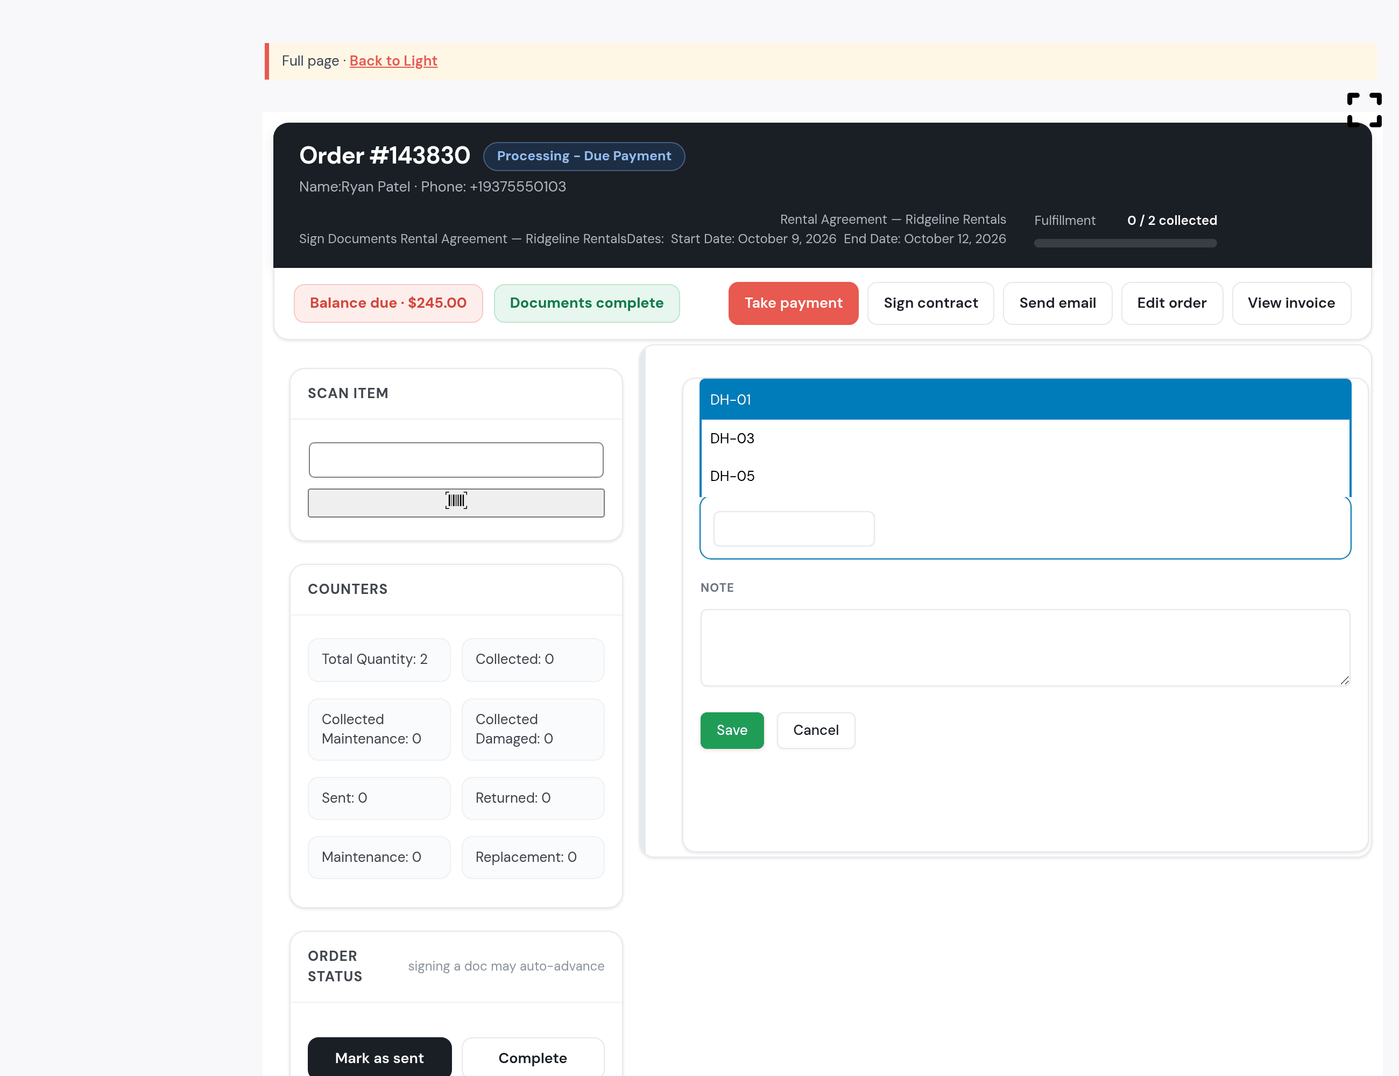Screen dimensions: 1399x1076
Task: Open the Sign contract action
Action: click(931, 303)
